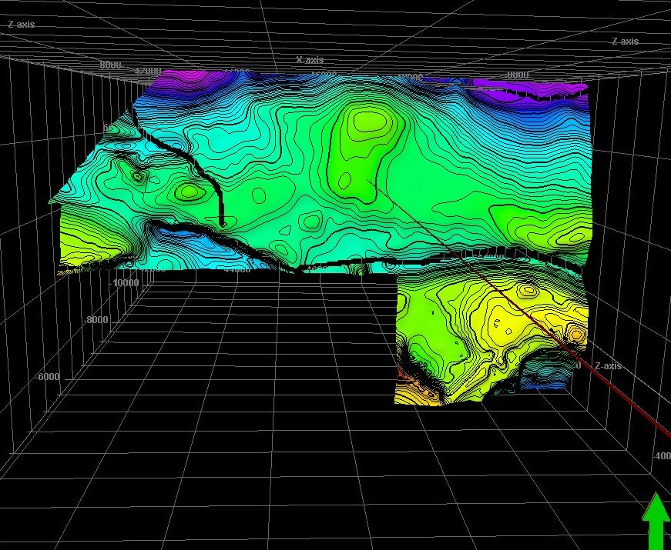Screen dimensions: 671x550
Task: Click the X-axis label above the surface
Action: 310,60
